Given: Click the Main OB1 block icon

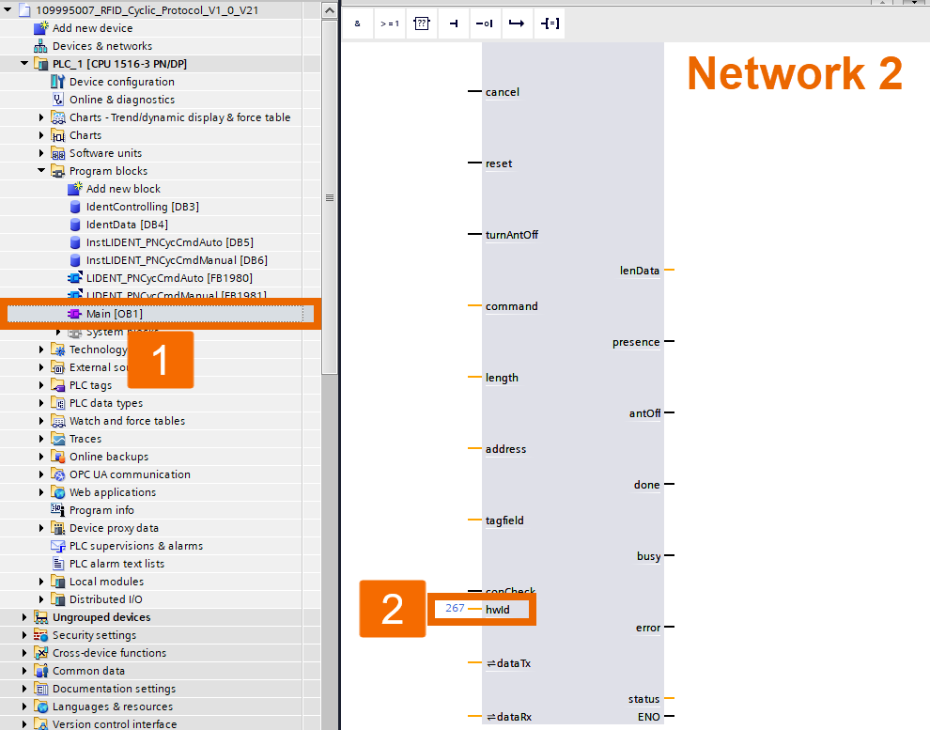Looking at the screenshot, I should point(74,314).
